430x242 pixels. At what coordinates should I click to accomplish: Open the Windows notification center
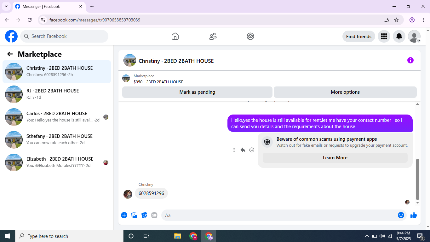click(x=421, y=236)
